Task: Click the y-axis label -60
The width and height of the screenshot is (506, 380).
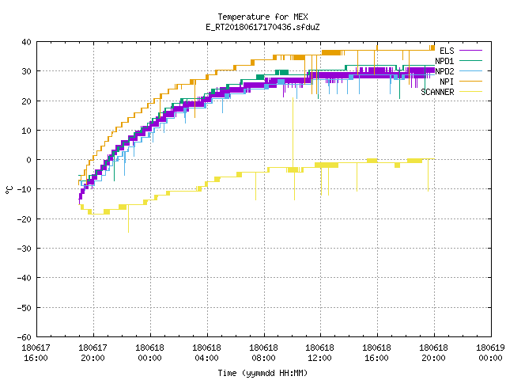Action: click(x=25, y=337)
